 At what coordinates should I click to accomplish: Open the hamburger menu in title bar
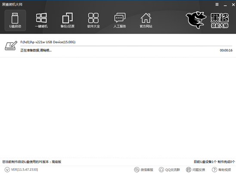click(x=217, y=4)
